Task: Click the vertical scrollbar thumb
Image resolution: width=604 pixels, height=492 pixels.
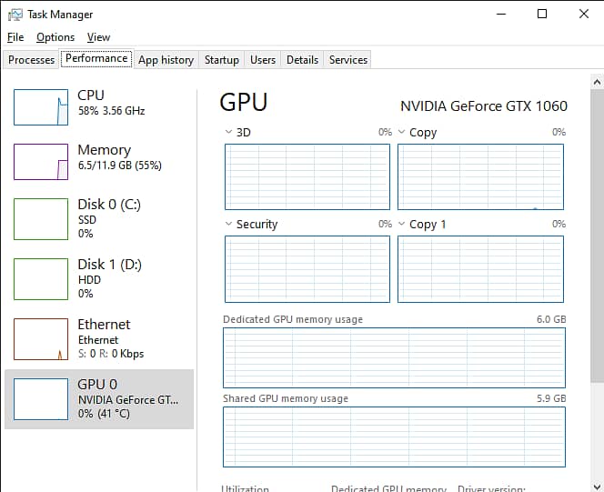Action: click(597, 236)
